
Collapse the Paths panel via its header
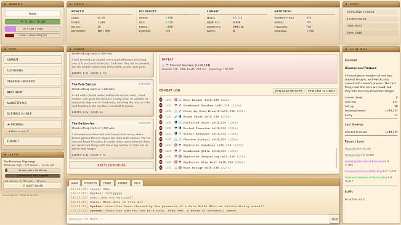[x=33, y=49]
